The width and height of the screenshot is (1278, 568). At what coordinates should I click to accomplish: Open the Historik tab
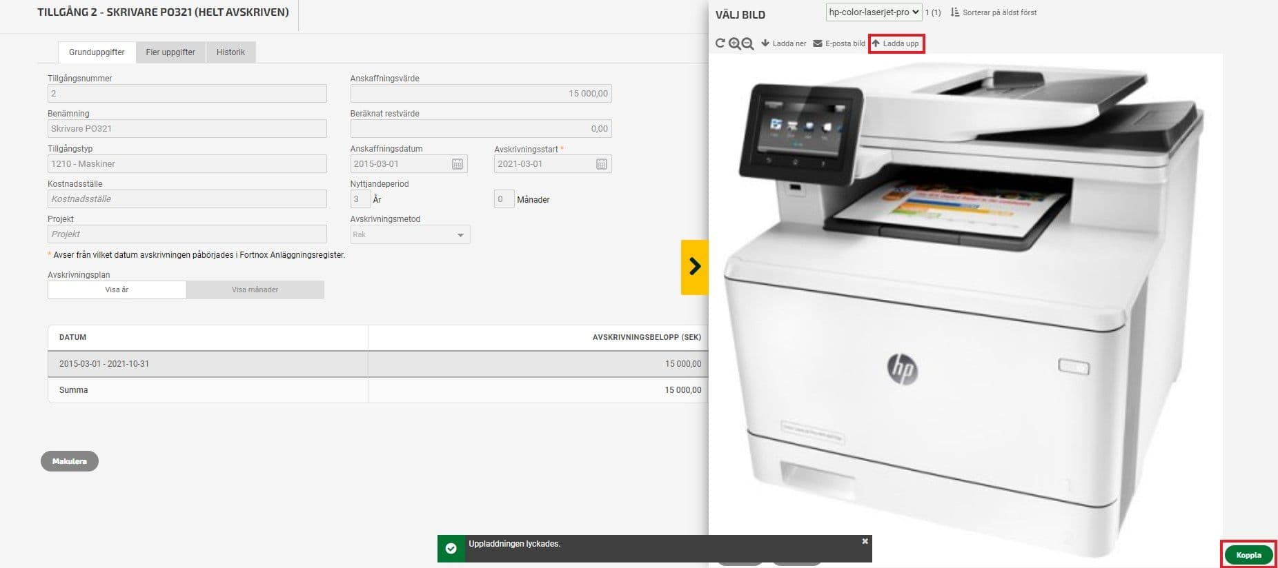[x=230, y=52]
